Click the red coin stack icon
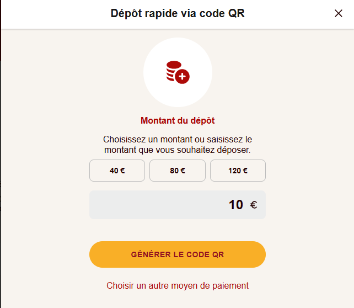Viewport: 354px width, 308px height. tap(178, 72)
